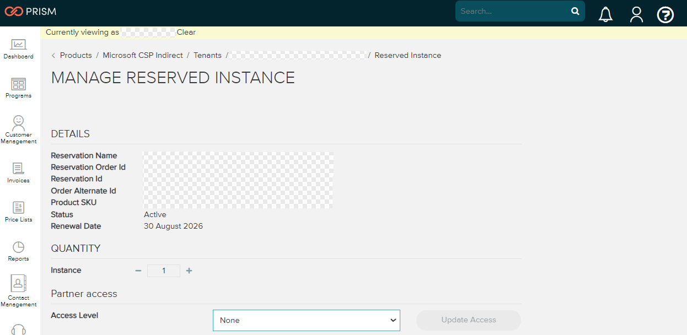Increase the Instance quantity with plus
This screenshot has width=687, height=335.
click(x=189, y=271)
